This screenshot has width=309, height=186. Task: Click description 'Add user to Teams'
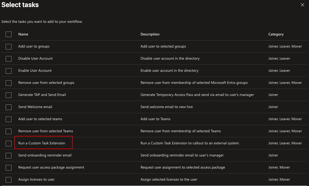155,119
